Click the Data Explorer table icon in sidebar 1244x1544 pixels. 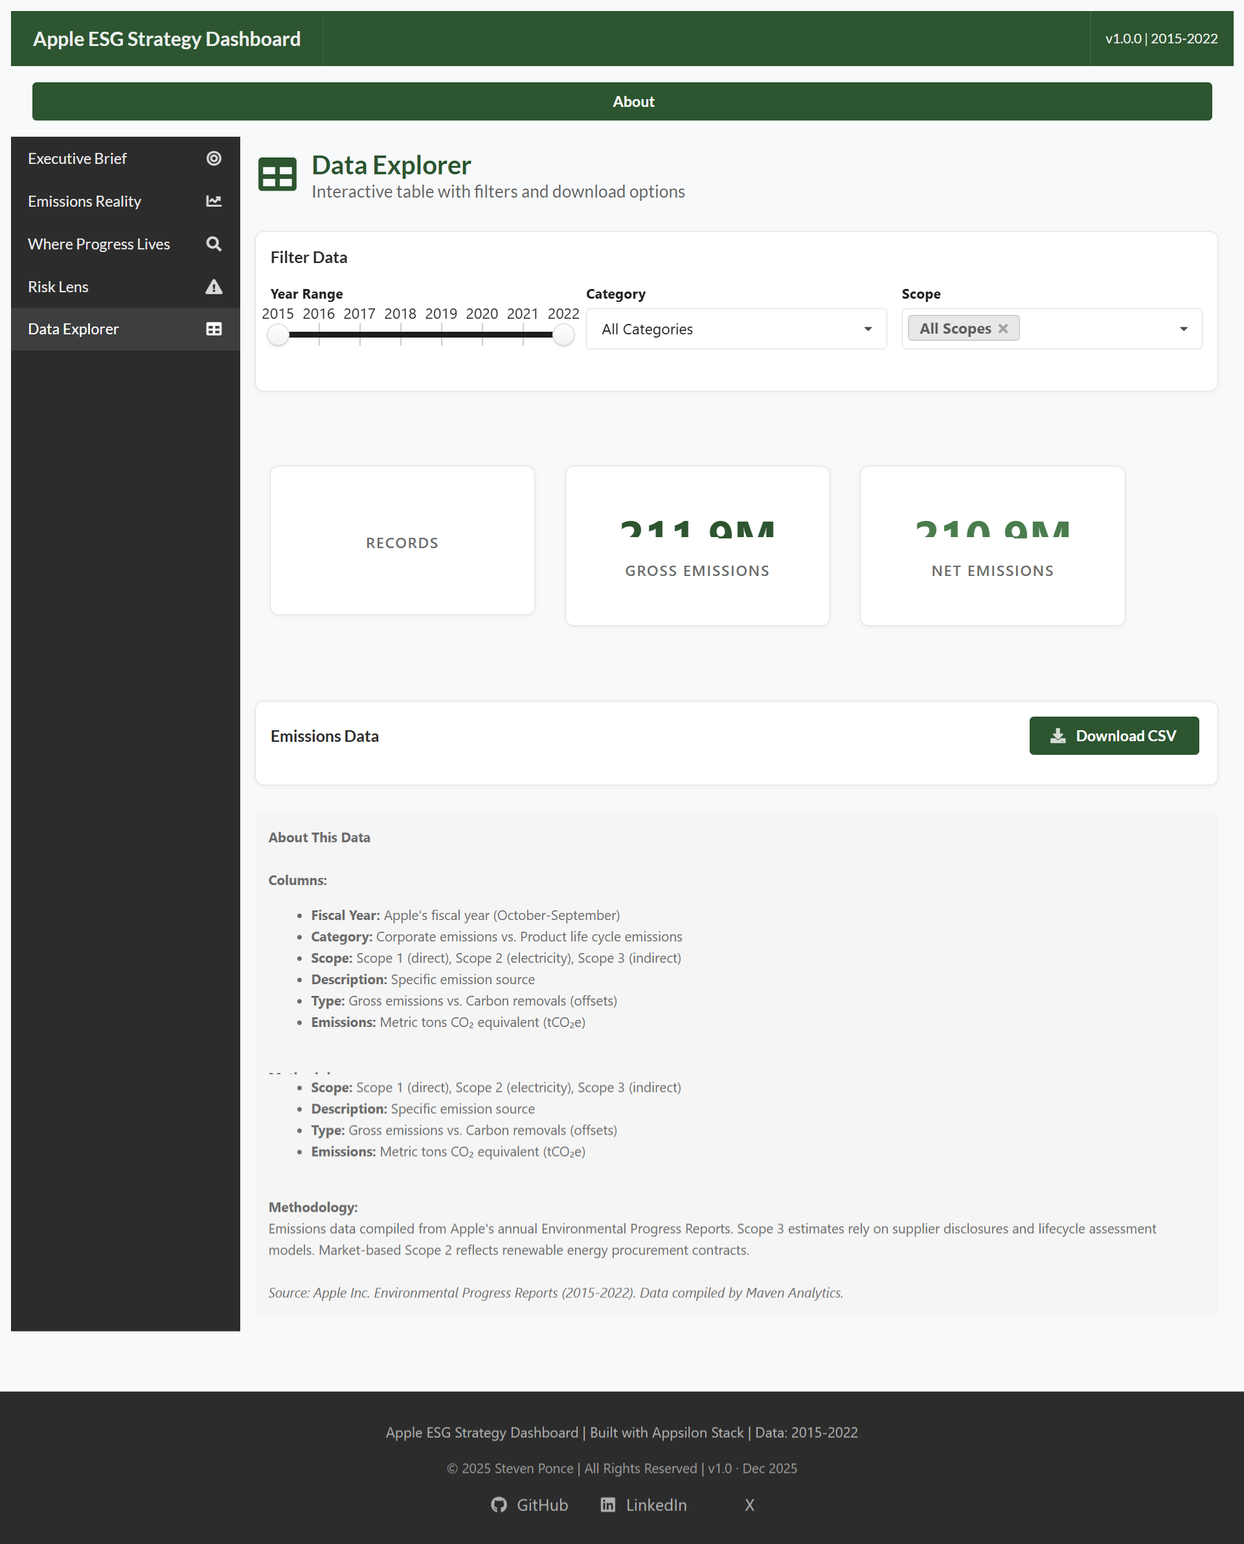[x=214, y=329]
